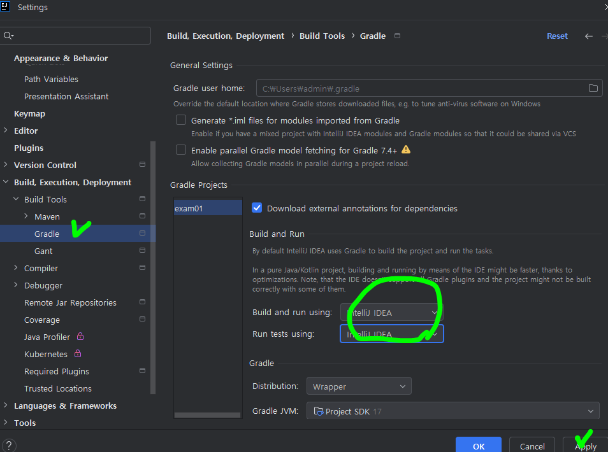Screen dimensions: 608x452
Task: Collapse Build, Execution, Deployment node
Action: pyautogui.click(x=6, y=181)
